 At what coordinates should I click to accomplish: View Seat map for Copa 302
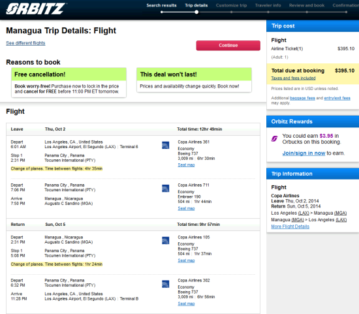pyautogui.click(x=187, y=304)
